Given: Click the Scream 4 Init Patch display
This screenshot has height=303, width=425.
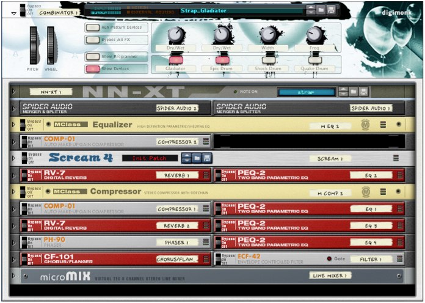Looking at the screenshot, I should click(x=150, y=158).
